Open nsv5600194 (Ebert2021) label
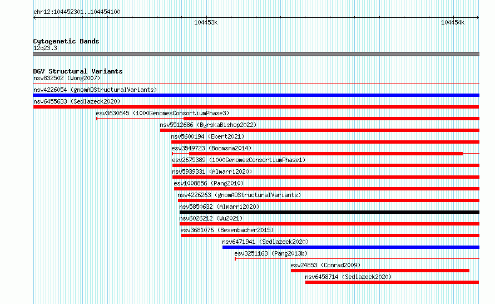 [207, 136]
